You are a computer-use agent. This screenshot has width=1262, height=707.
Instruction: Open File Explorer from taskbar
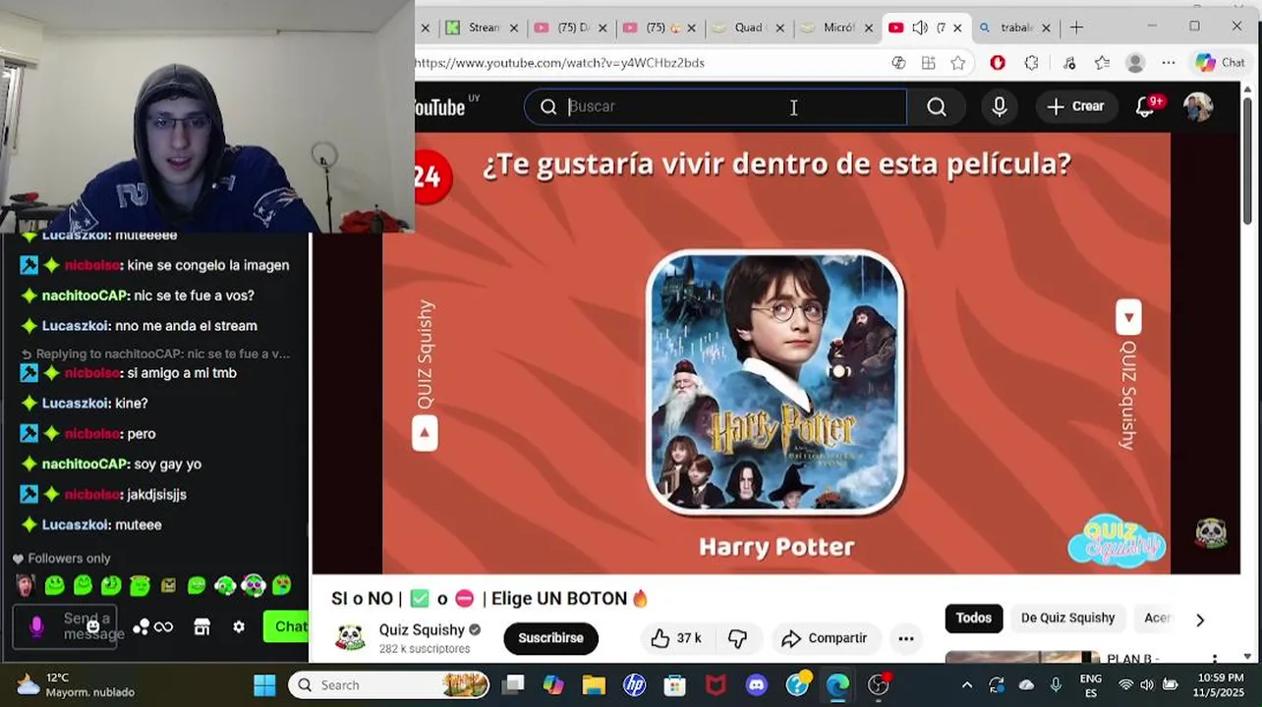[594, 685]
